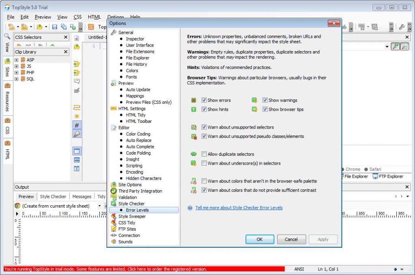Open the Create from current style sheet dropdown
Image resolution: width=415 pixels, height=275 pixels.
pos(100,206)
